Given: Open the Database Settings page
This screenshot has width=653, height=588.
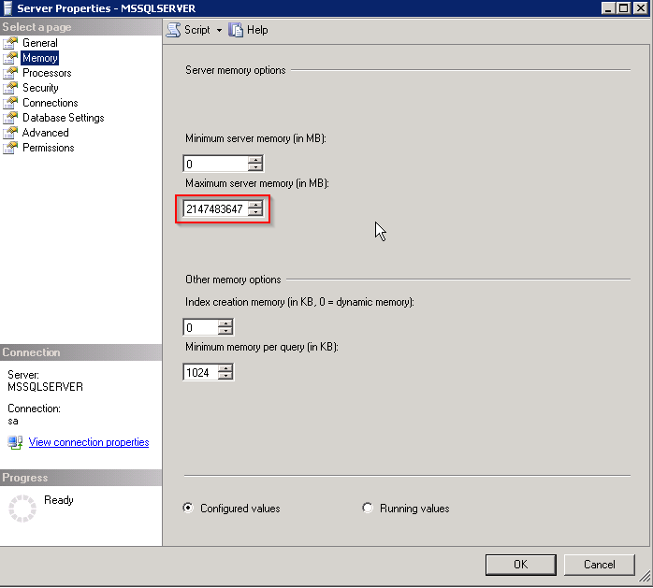Looking at the screenshot, I should point(64,118).
